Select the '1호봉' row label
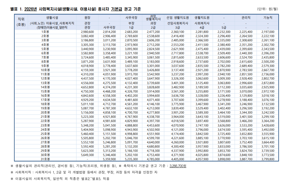The image size is (293, 190). (x=45, y=32)
